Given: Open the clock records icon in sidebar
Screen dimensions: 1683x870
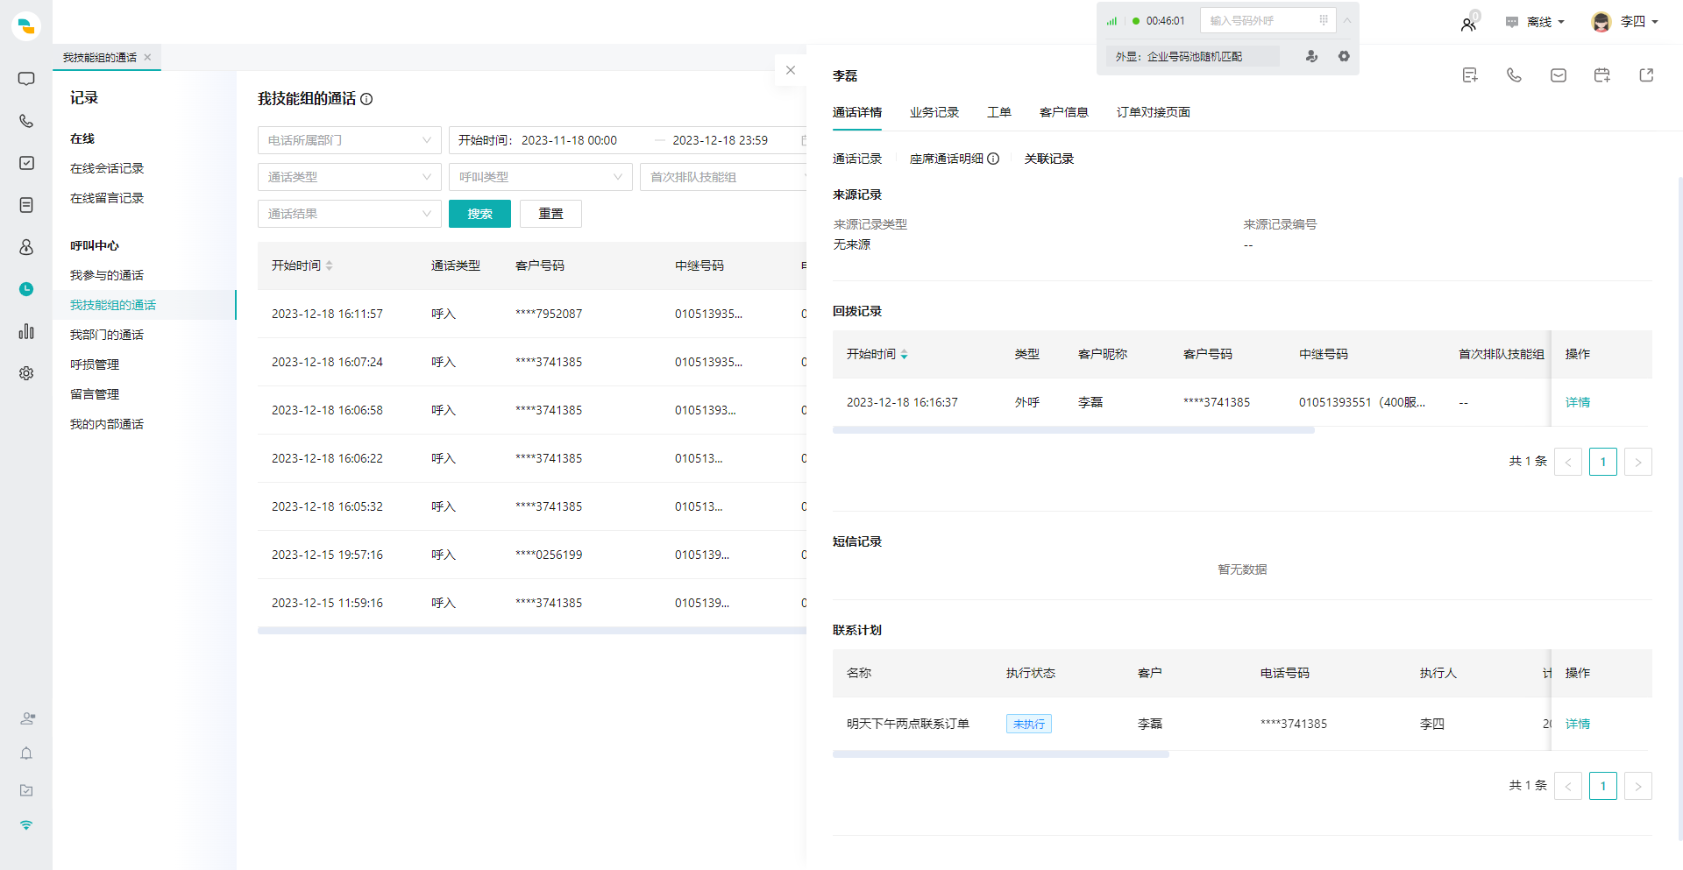Looking at the screenshot, I should coord(26,289).
